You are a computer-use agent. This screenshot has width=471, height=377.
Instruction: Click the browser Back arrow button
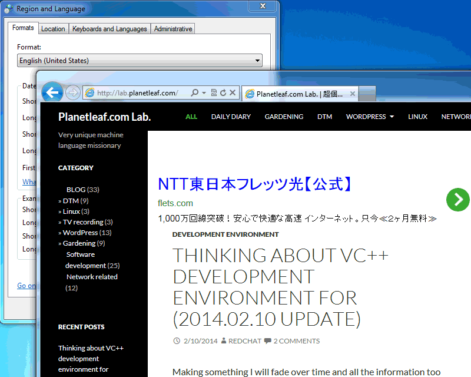pyautogui.click(x=52, y=92)
